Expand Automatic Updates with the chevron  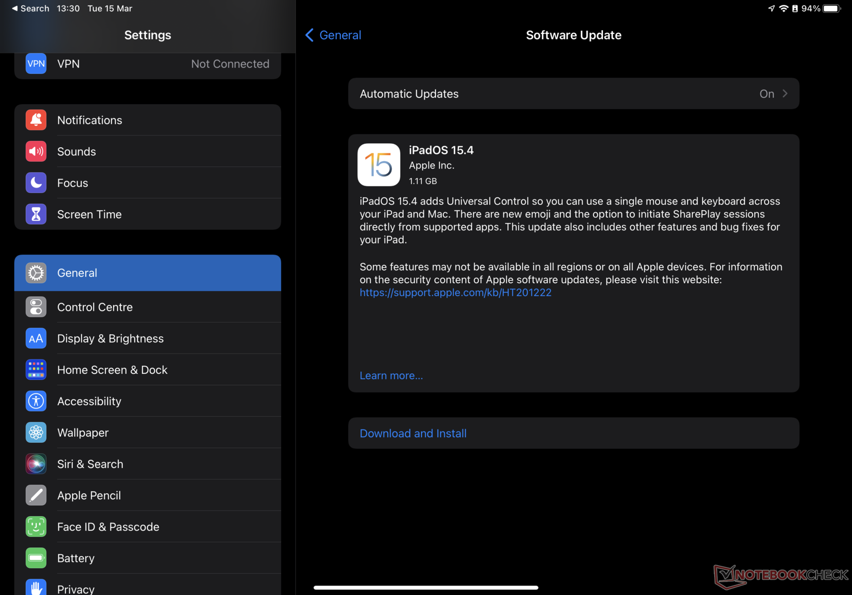coord(785,94)
